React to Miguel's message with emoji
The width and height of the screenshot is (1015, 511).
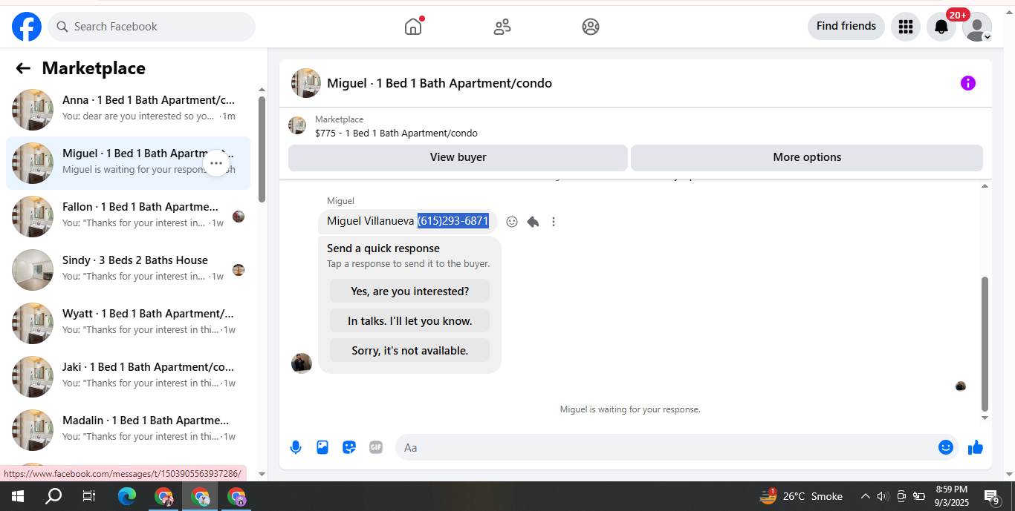tap(512, 222)
